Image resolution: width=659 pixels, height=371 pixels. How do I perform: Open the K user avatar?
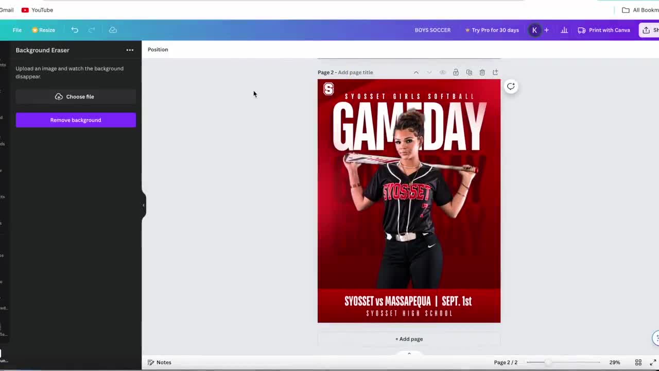534,30
